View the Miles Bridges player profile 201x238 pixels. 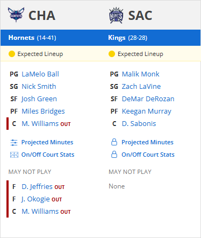(x=43, y=111)
